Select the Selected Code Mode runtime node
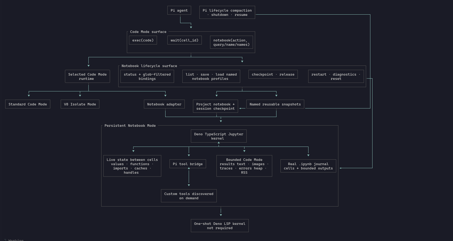 click(88, 76)
